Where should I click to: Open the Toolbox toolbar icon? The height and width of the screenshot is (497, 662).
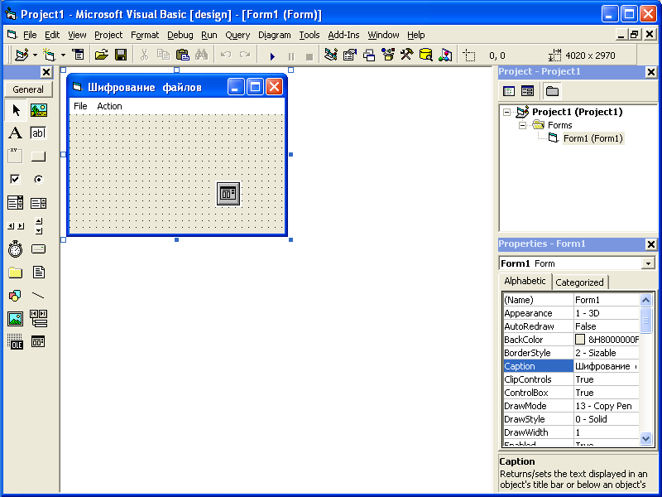click(x=407, y=55)
